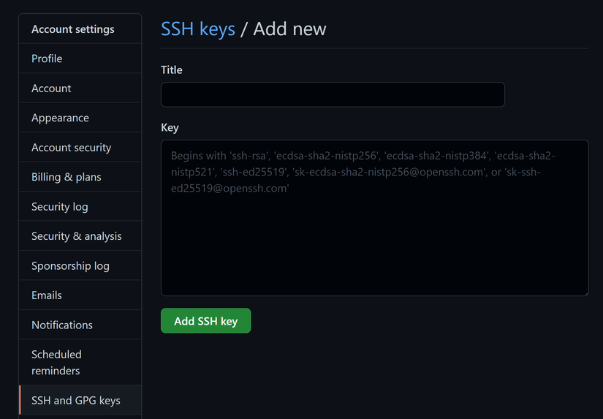
Task: View the Security log
Action: click(x=59, y=207)
